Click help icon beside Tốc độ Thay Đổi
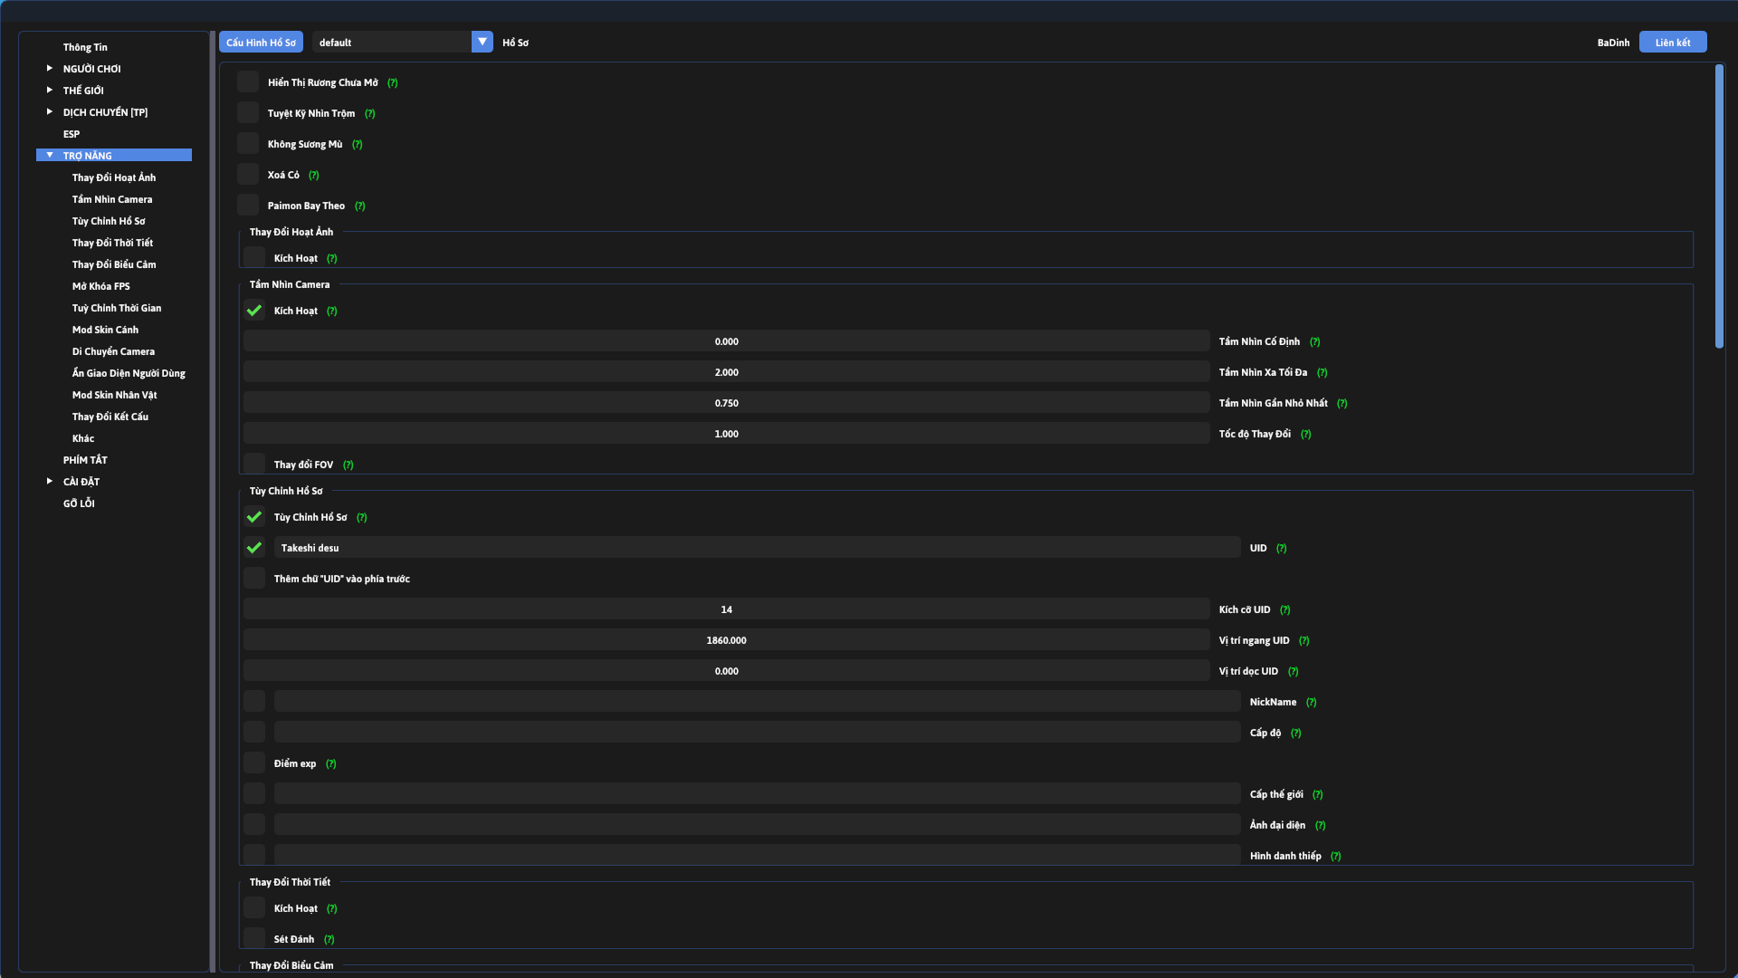Image resolution: width=1738 pixels, height=978 pixels. [1305, 435]
